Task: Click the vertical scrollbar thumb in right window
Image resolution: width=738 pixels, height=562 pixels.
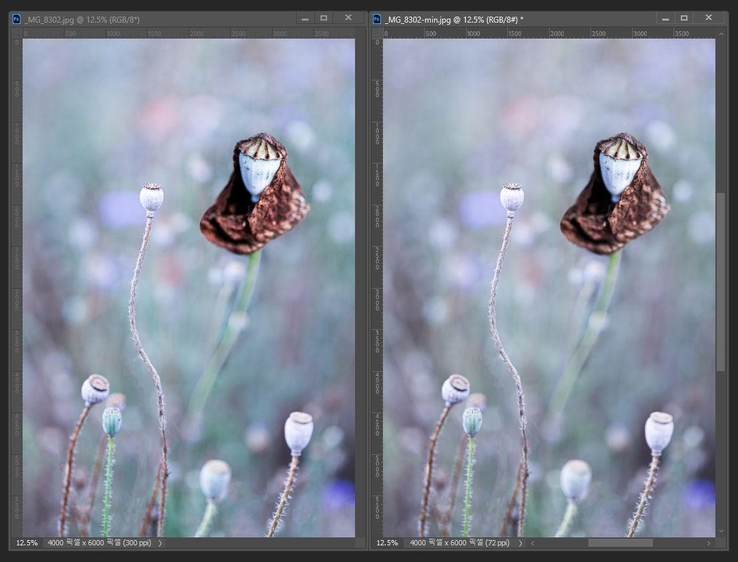Action: [721, 281]
